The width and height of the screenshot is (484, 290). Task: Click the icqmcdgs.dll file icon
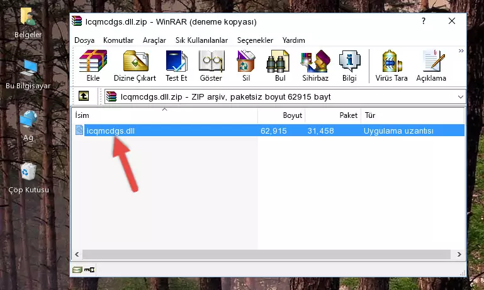coord(79,130)
